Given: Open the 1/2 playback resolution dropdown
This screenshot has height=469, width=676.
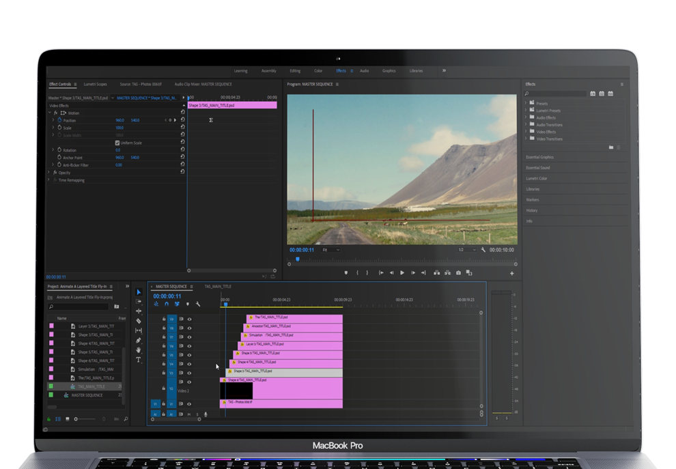Looking at the screenshot, I should tap(467, 250).
